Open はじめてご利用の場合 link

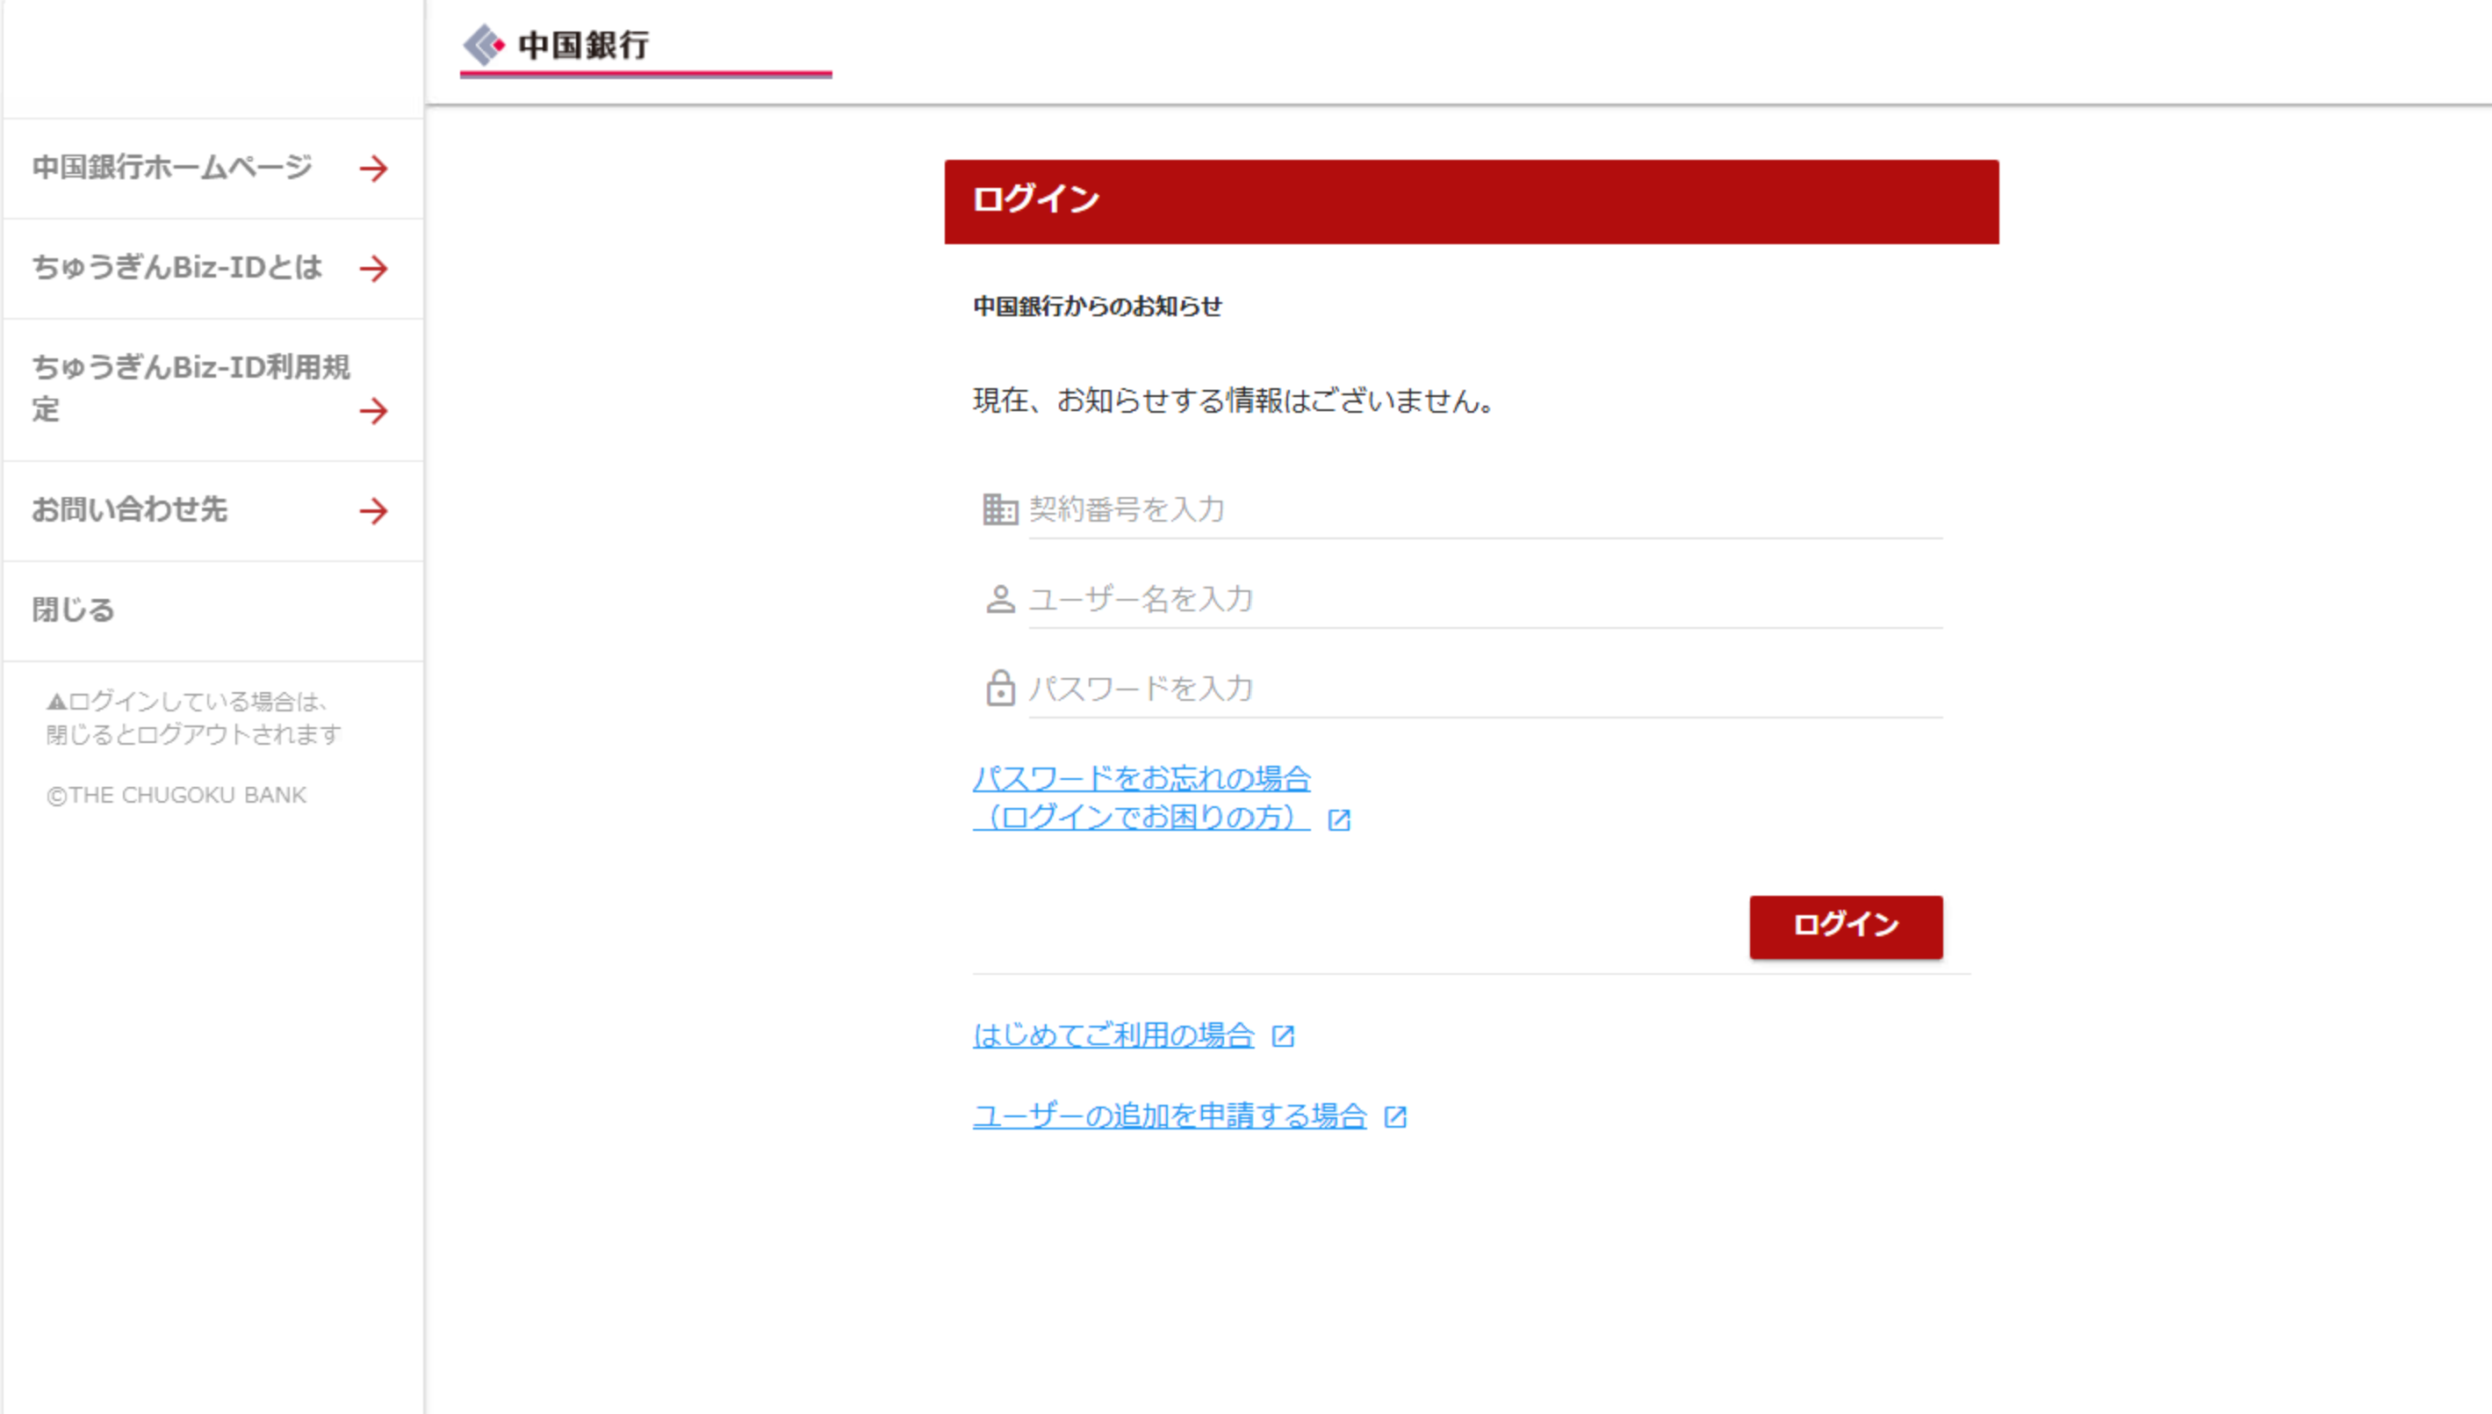[x=1113, y=1035]
